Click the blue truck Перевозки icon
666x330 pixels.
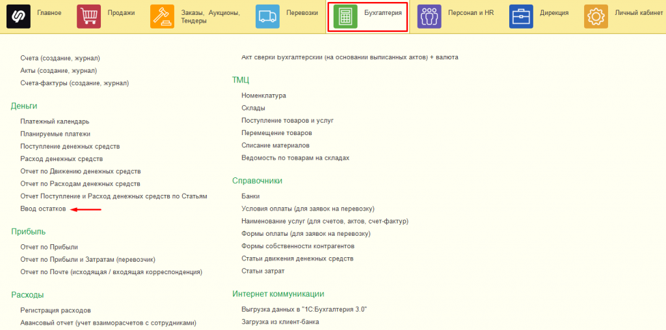pyautogui.click(x=267, y=16)
